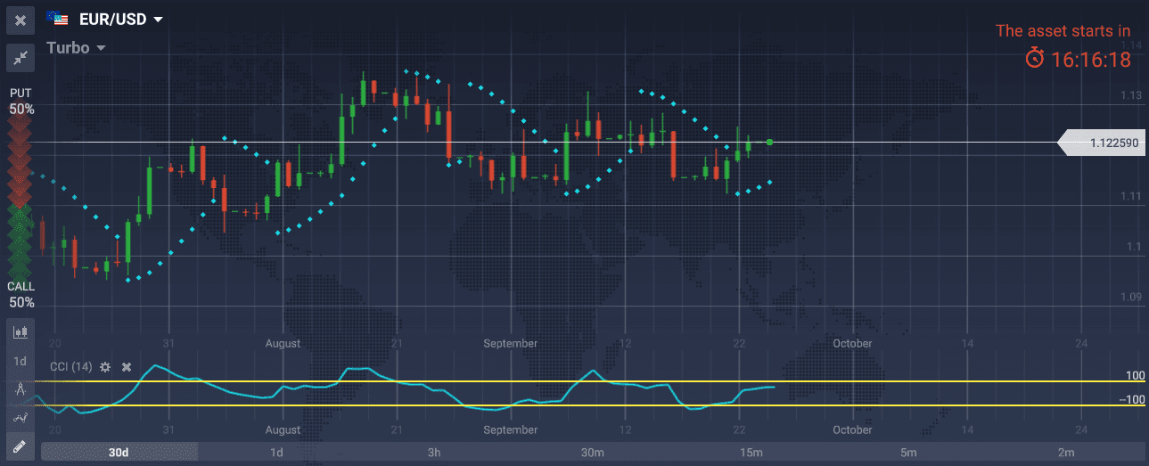1149x466 pixels.
Task: Open the compass drawing tools icon
Action: click(20, 388)
